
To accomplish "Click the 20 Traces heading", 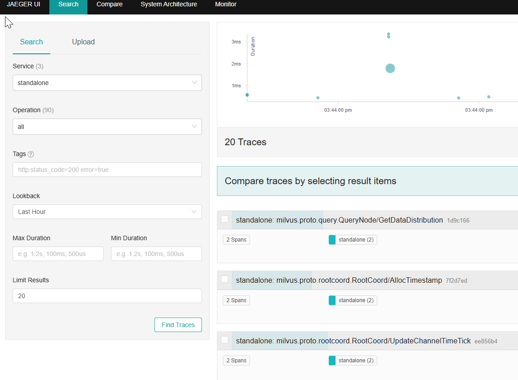I will pos(245,142).
